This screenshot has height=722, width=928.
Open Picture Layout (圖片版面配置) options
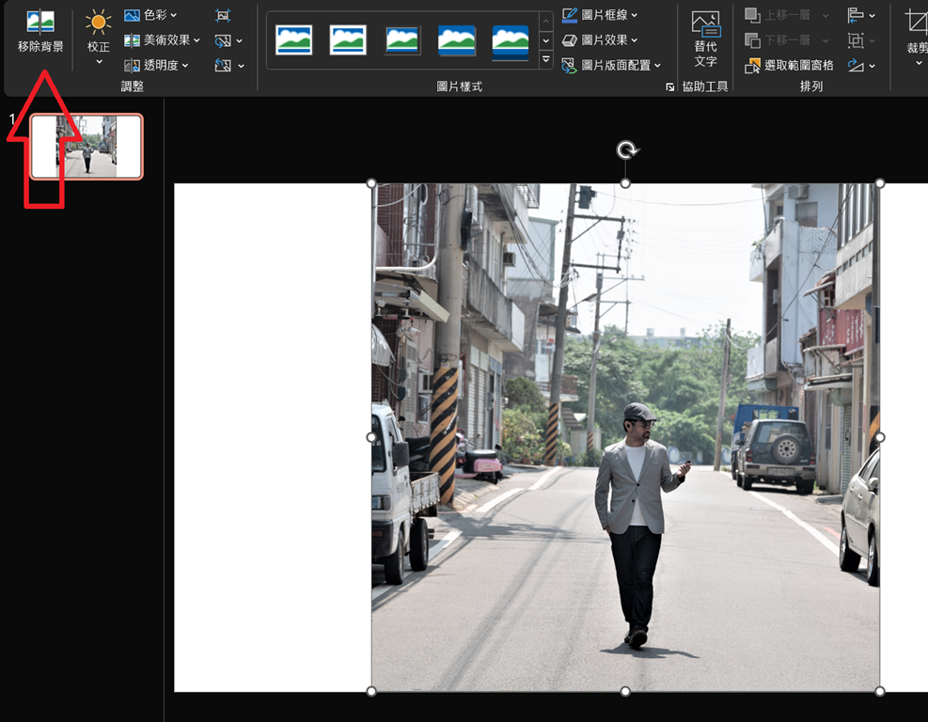(612, 65)
